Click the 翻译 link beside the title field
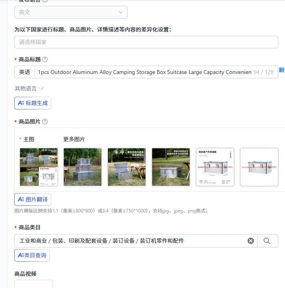Image resolution: width=285 pixels, height=288 pixels. (282, 70)
